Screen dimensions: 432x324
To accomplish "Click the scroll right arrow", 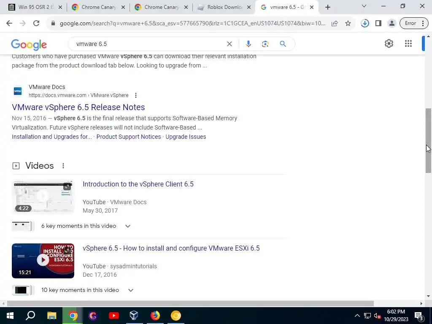I will [421, 303].
